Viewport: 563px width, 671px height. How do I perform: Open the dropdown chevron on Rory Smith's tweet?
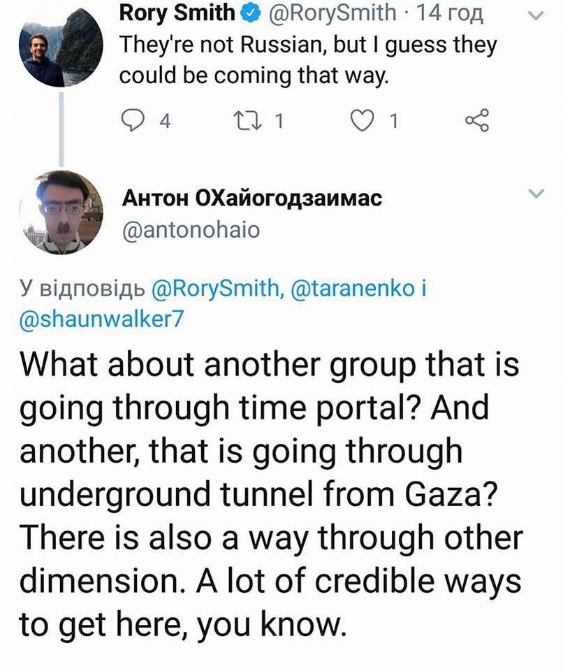pos(536,15)
